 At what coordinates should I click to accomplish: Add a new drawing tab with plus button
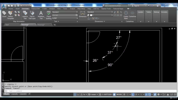[55, 25]
